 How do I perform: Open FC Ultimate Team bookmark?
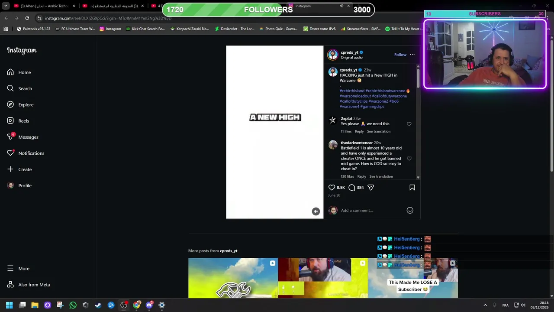[x=75, y=29]
